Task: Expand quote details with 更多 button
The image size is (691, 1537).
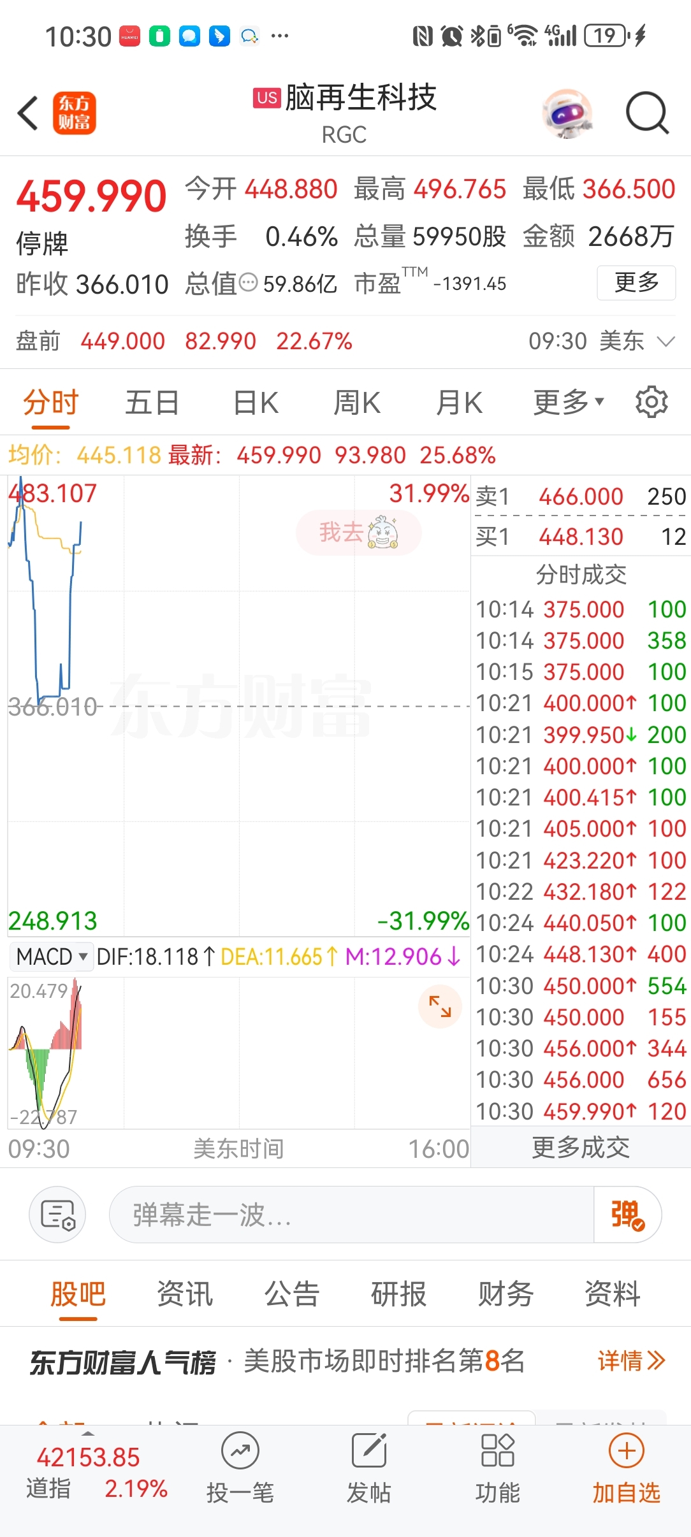Action: coord(636,282)
